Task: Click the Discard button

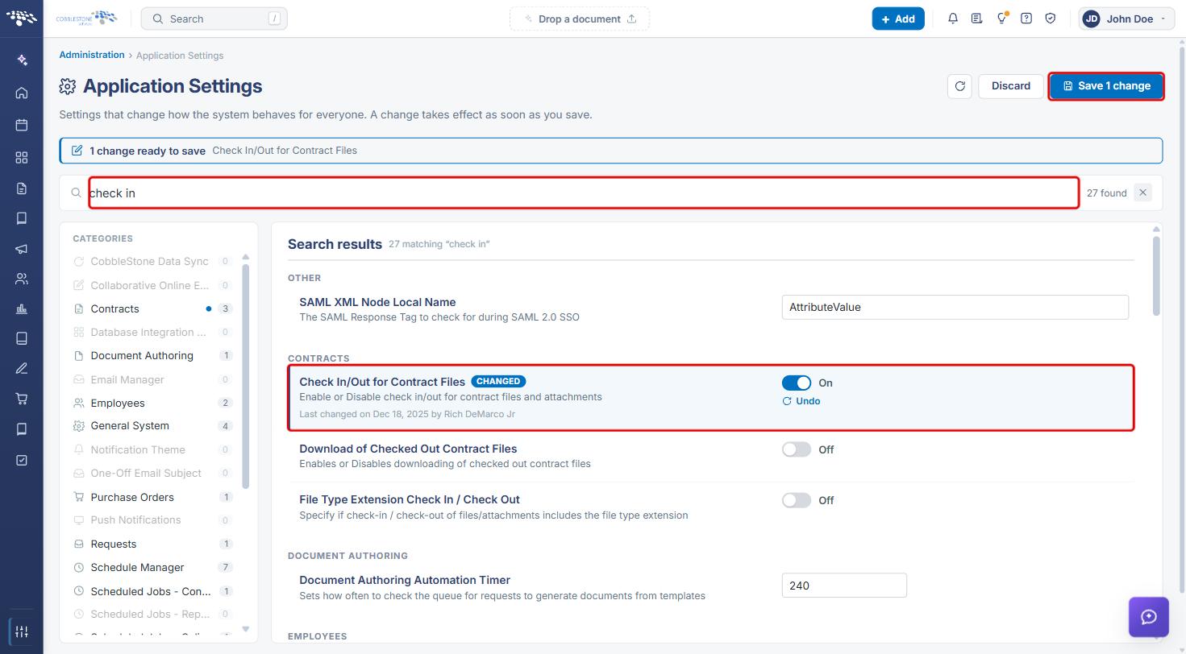Action: 1010,86
